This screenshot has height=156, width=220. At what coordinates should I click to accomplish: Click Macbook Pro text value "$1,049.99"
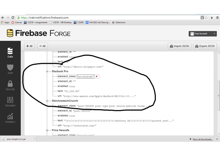[72, 91]
